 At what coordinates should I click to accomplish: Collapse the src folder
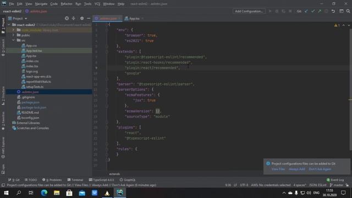tap(13, 40)
